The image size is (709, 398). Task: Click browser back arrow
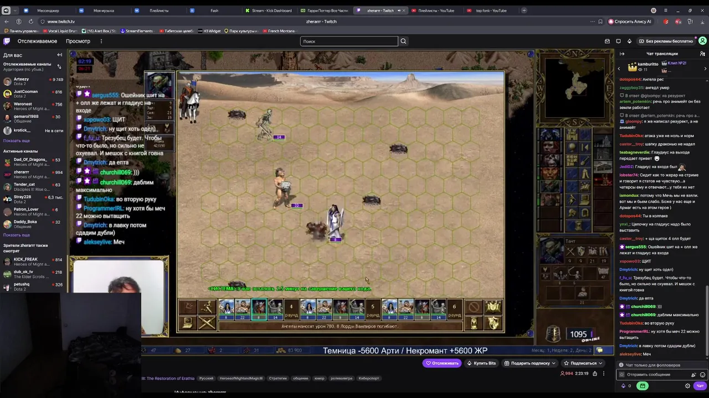click(x=7, y=22)
